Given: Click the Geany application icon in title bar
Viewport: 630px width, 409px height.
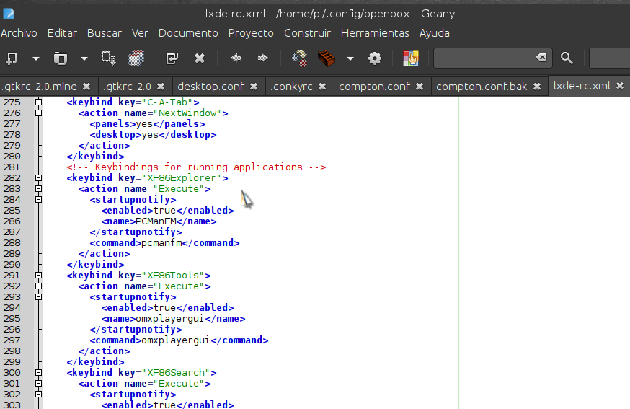Looking at the screenshot, I should point(9,14).
